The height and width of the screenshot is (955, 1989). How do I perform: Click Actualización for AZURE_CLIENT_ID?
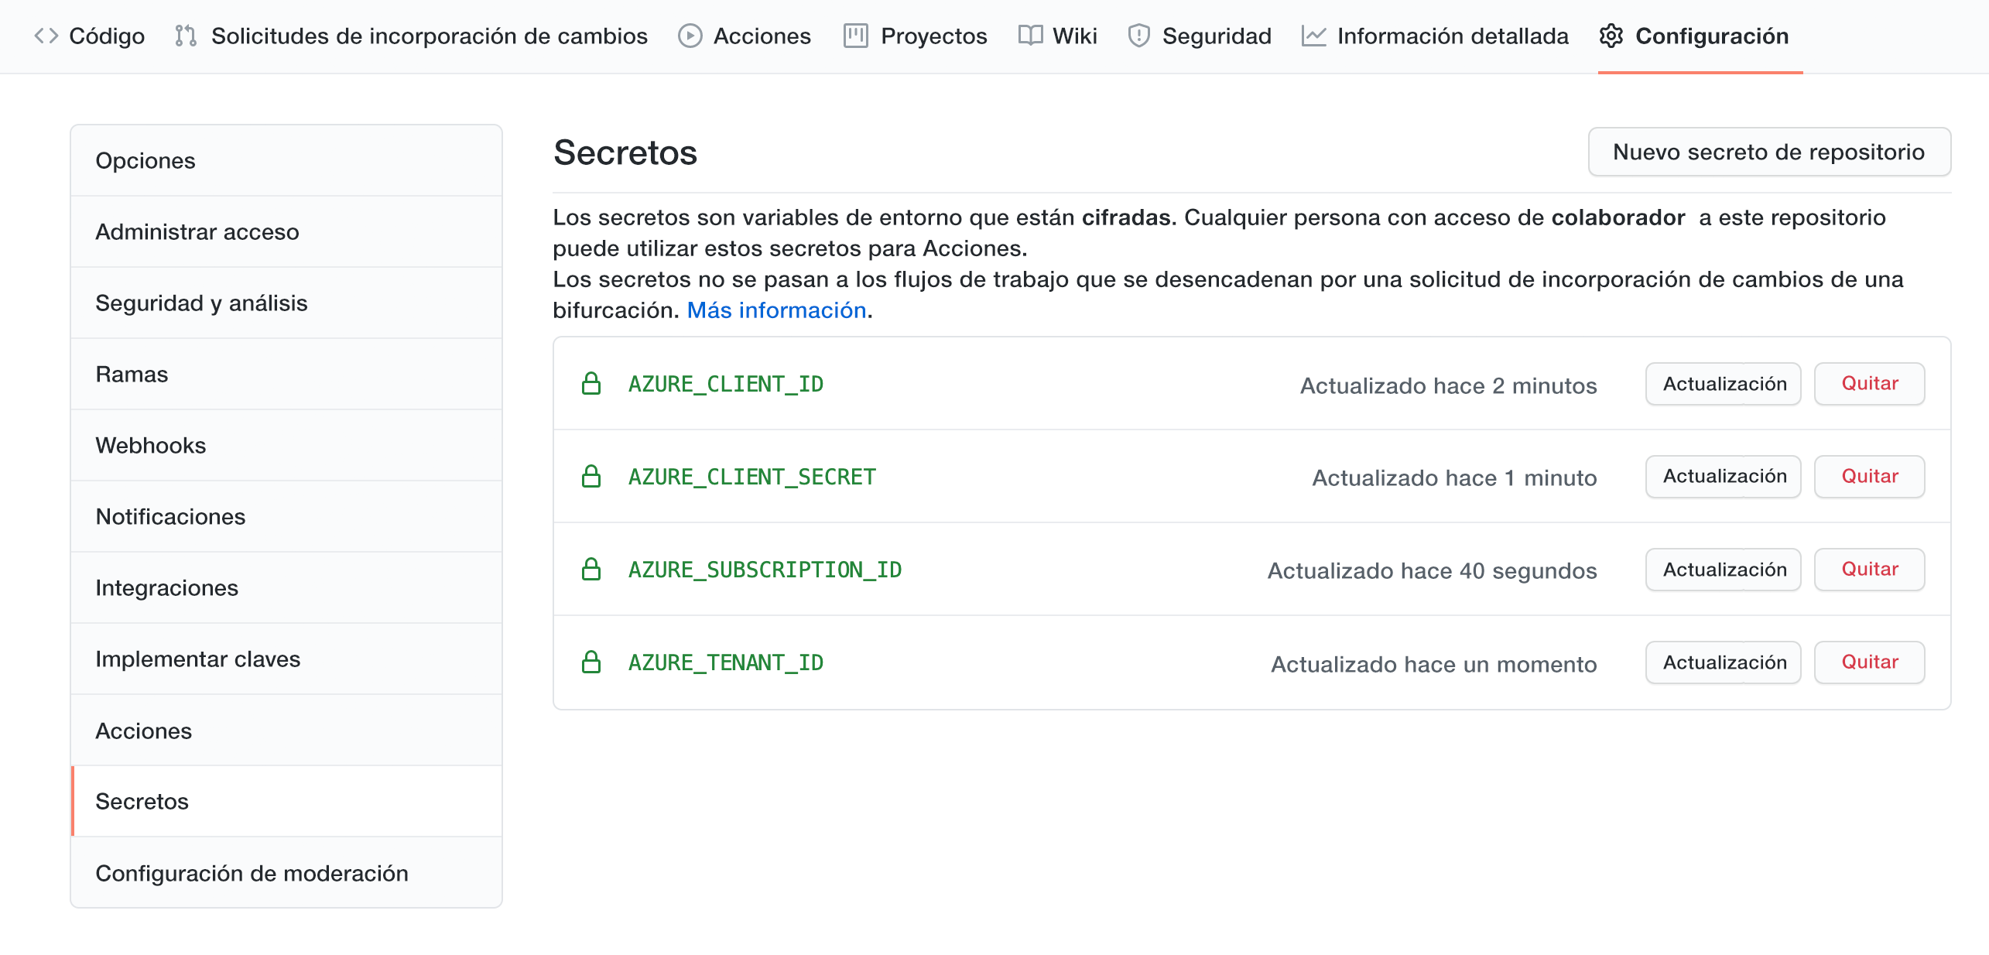click(1724, 384)
